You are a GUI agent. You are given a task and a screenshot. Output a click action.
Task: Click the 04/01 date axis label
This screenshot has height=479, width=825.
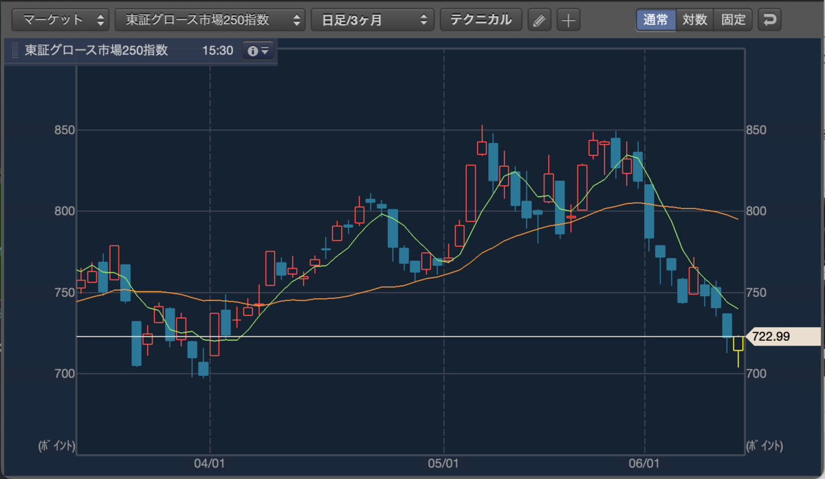(x=209, y=465)
